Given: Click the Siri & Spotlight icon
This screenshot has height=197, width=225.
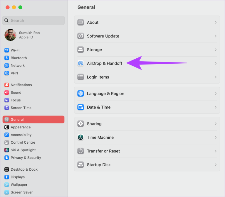Looking at the screenshot, I should pyautogui.click(x=7, y=150).
